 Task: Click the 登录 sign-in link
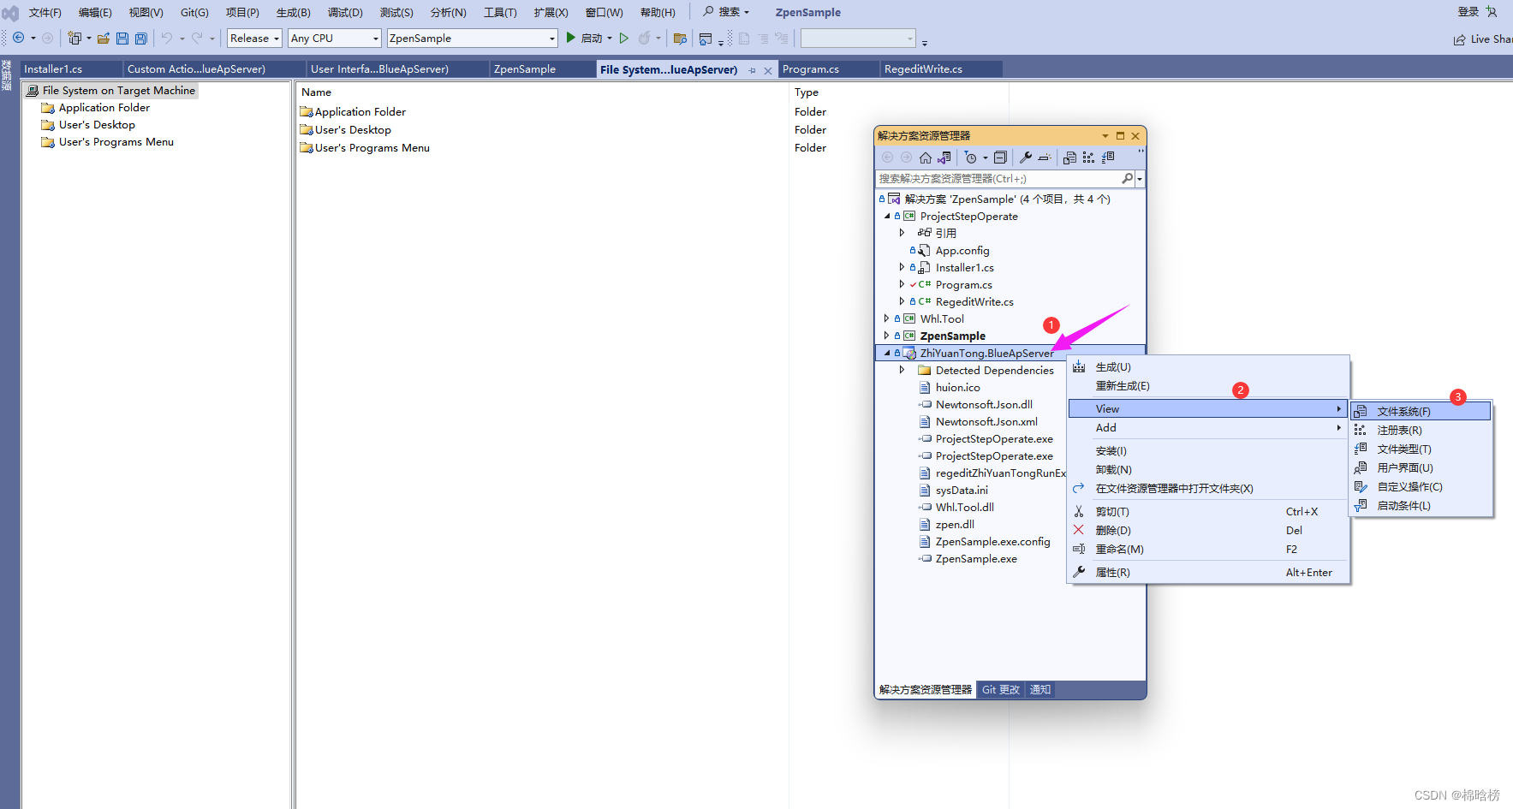[1468, 11]
